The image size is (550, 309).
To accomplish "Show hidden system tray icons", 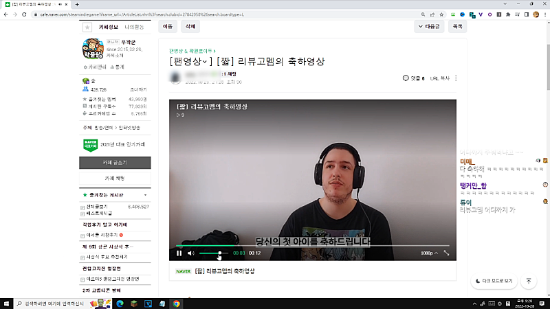I will click(x=474, y=304).
